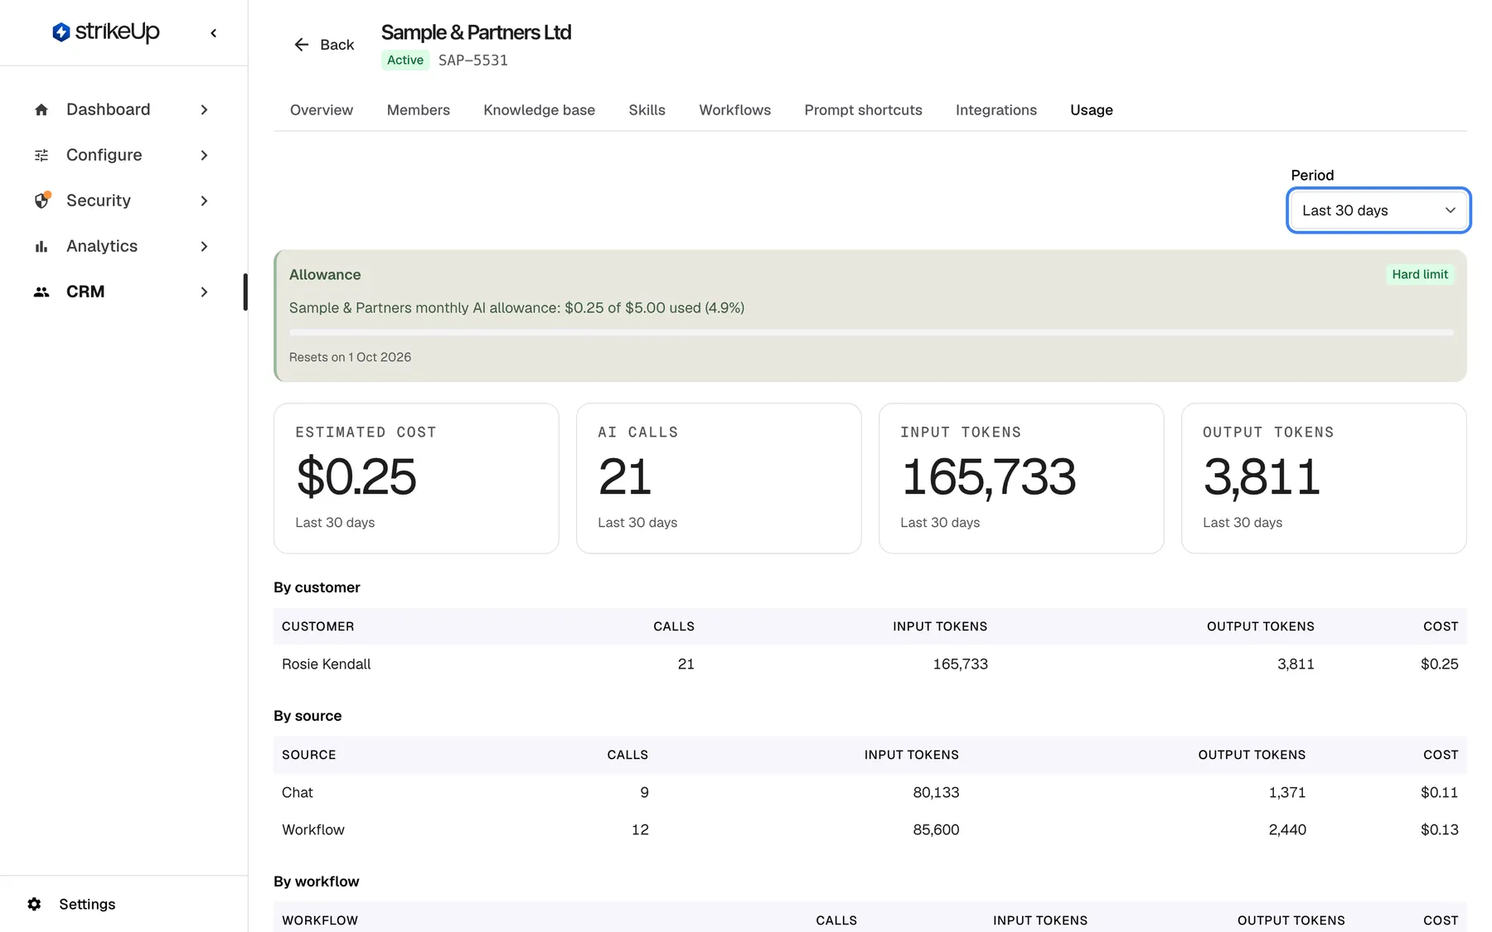Viewport: 1492px width, 932px height.
Task: Click the SAP-5531 account ID
Action: pyautogui.click(x=473, y=60)
